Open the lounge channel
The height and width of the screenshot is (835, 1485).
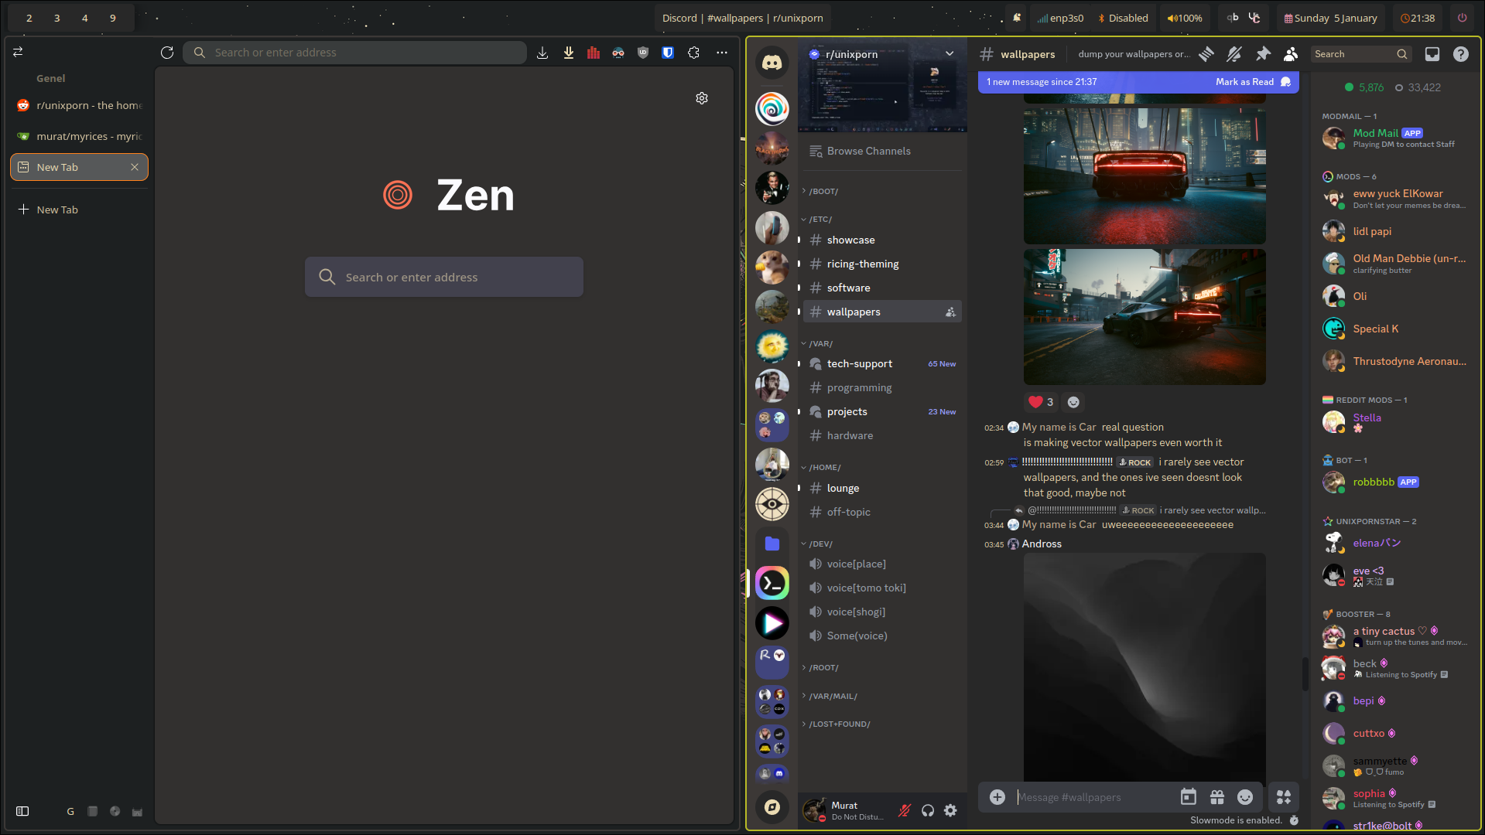(x=882, y=489)
